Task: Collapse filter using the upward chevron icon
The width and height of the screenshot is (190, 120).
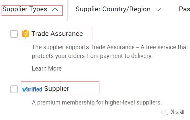Action: coord(55,10)
